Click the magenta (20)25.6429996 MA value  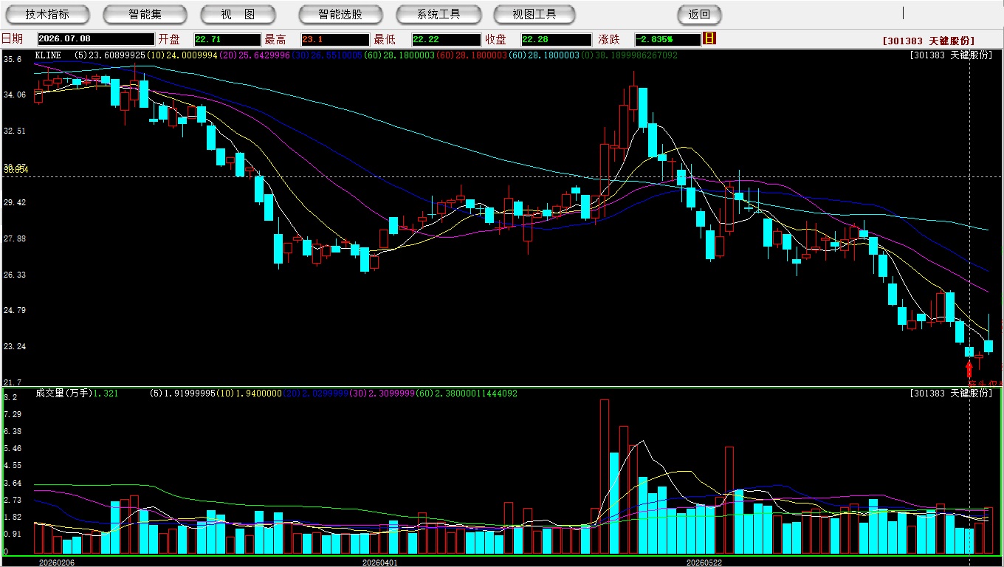254,55
